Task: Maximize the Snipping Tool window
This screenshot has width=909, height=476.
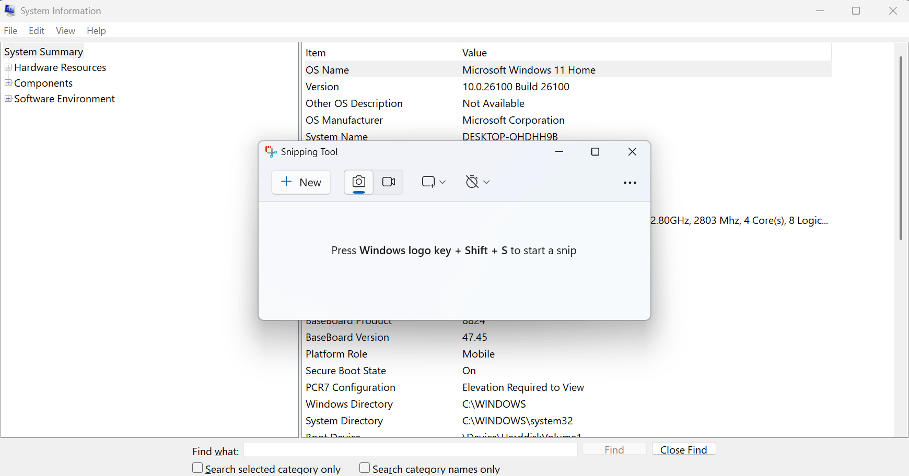Action: pos(595,152)
